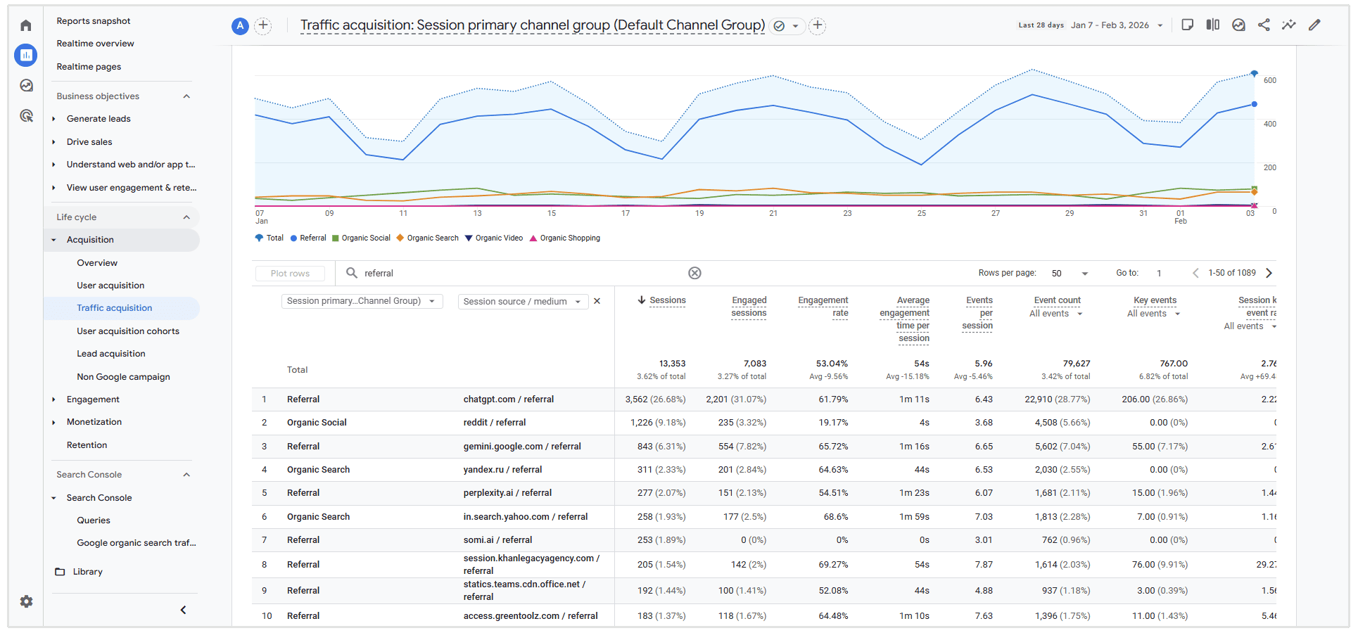Viewport: 1358px width, 633px height.
Task: Open the Rows per page dropdown
Action: point(1070,273)
